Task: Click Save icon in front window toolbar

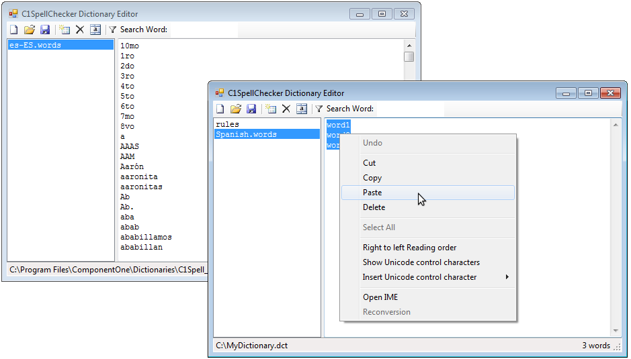Action: [x=251, y=109]
